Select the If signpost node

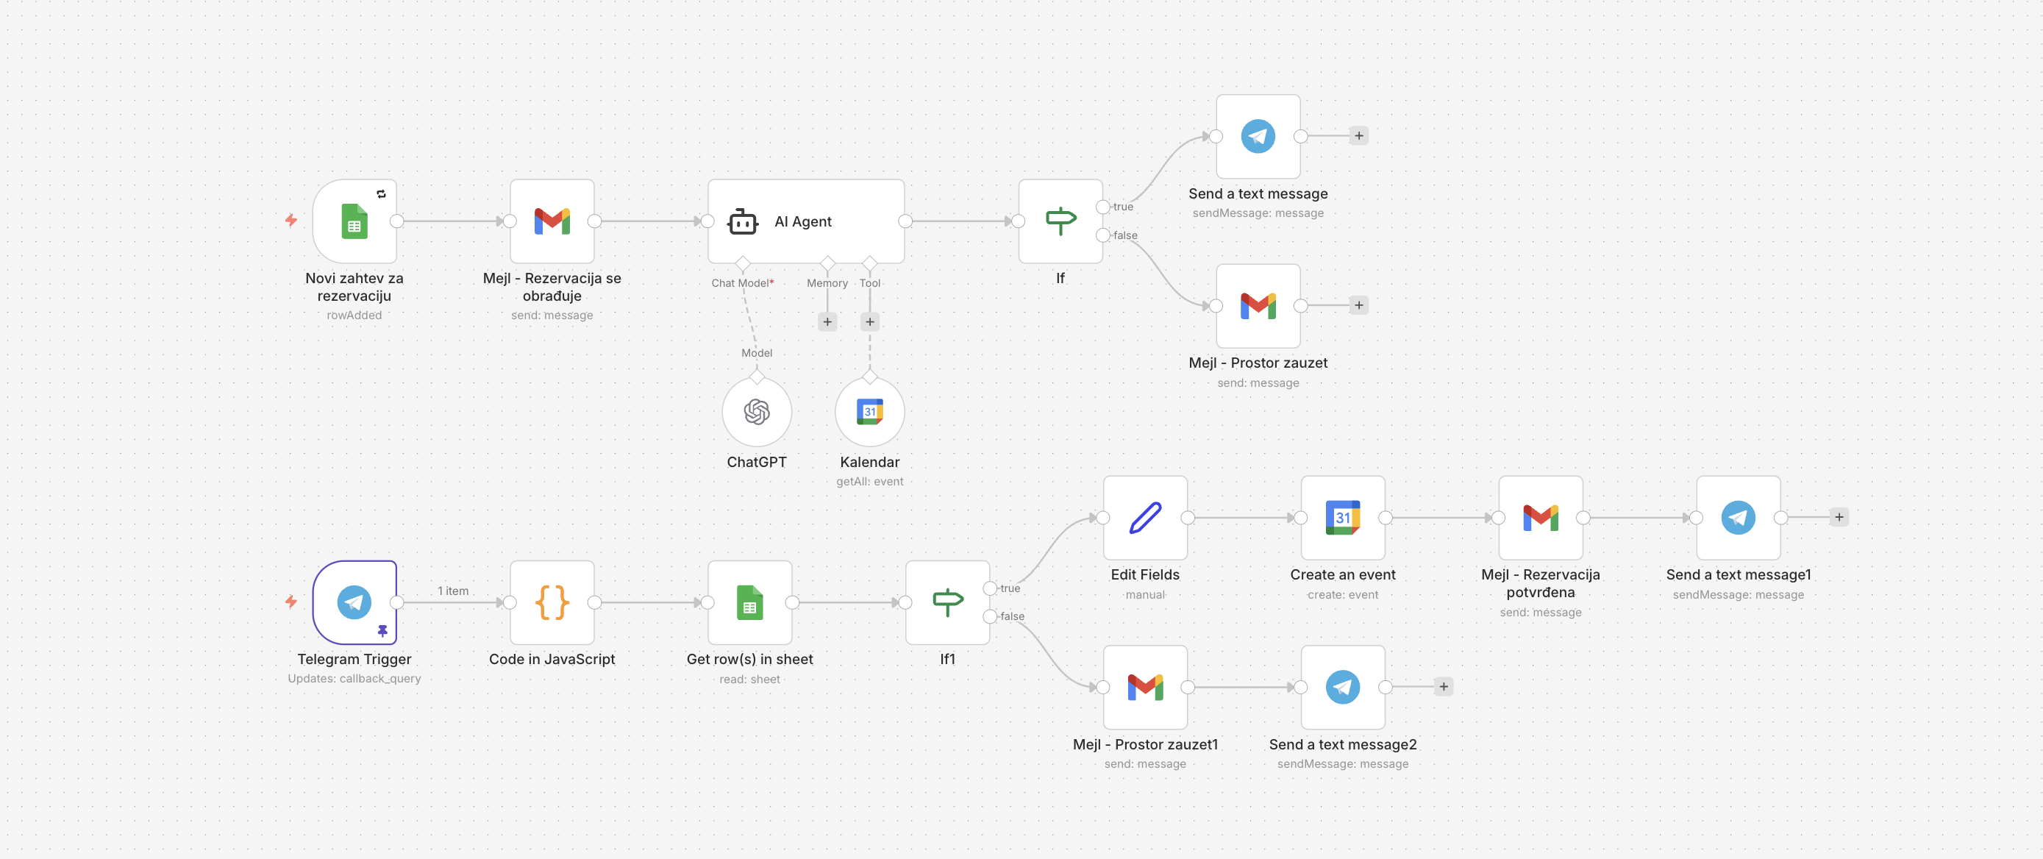coord(1060,221)
